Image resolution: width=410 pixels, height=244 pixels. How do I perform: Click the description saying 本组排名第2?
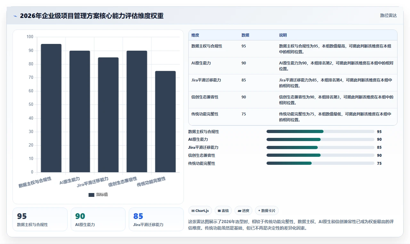click(336, 66)
